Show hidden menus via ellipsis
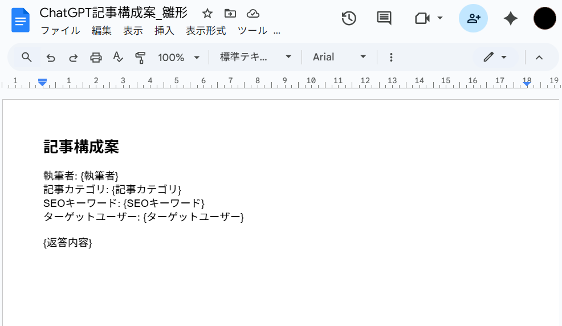The image size is (562, 326). click(276, 31)
